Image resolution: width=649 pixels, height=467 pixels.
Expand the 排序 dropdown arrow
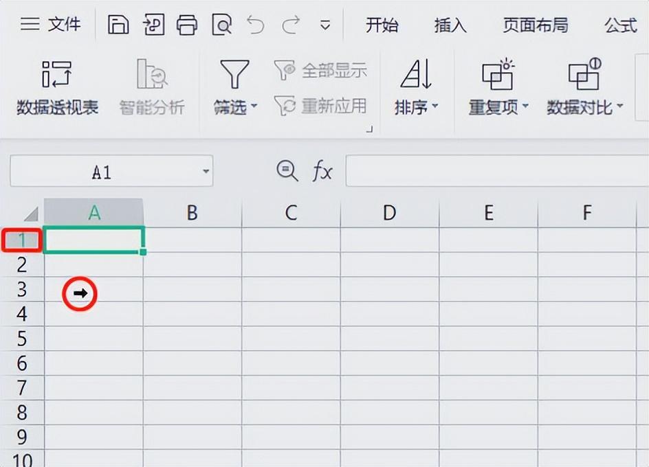[x=434, y=106]
